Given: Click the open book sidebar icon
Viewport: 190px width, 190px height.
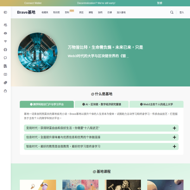Looking at the screenshot, I should [x=5, y=74].
